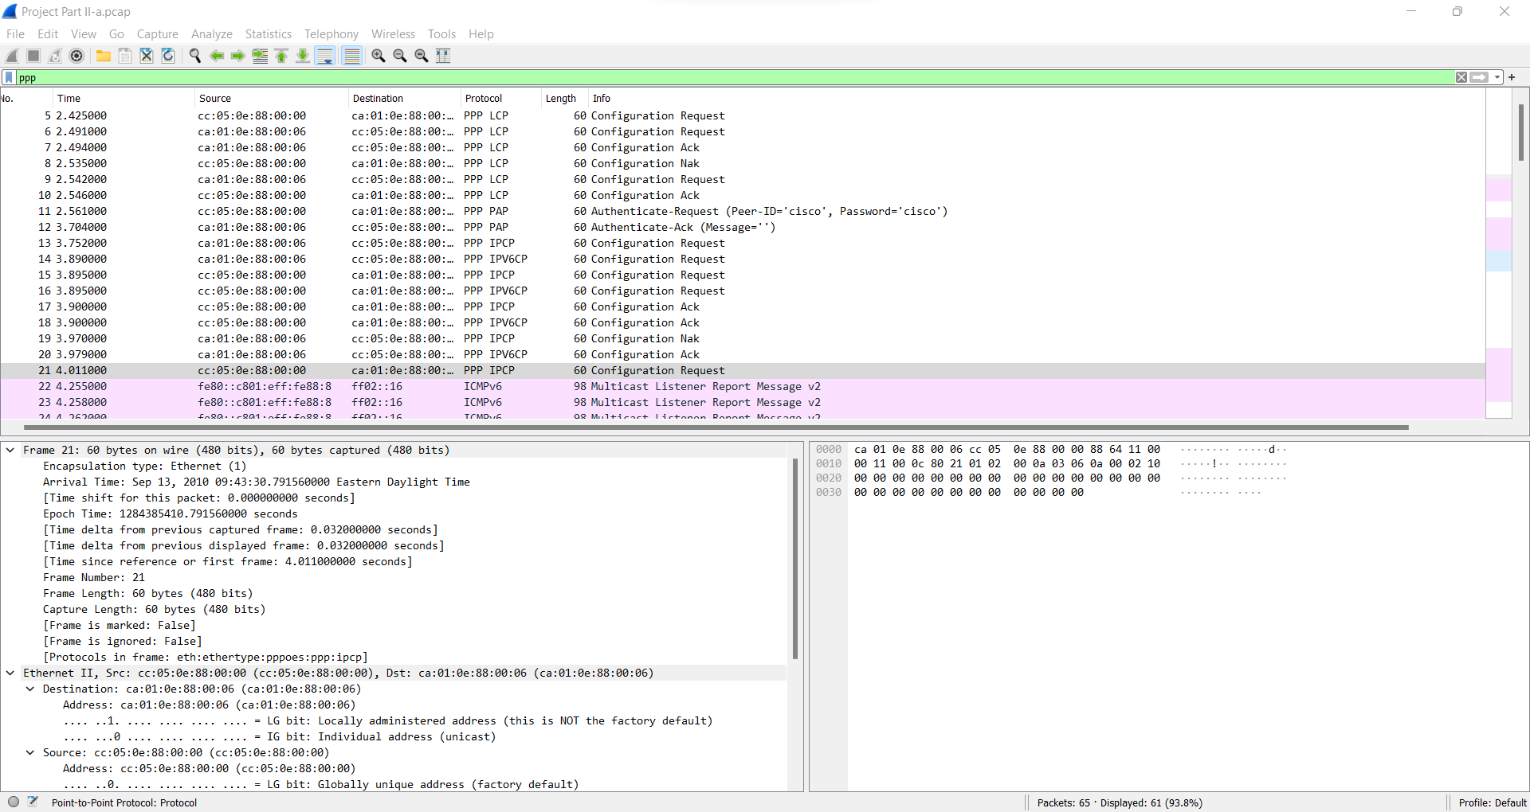1530x812 pixels.
Task: Zoom in on the packet list
Action: pyautogui.click(x=378, y=56)
